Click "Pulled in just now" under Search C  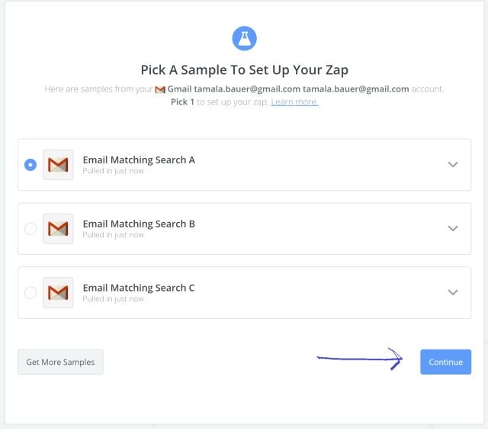[x=113, y=299]
